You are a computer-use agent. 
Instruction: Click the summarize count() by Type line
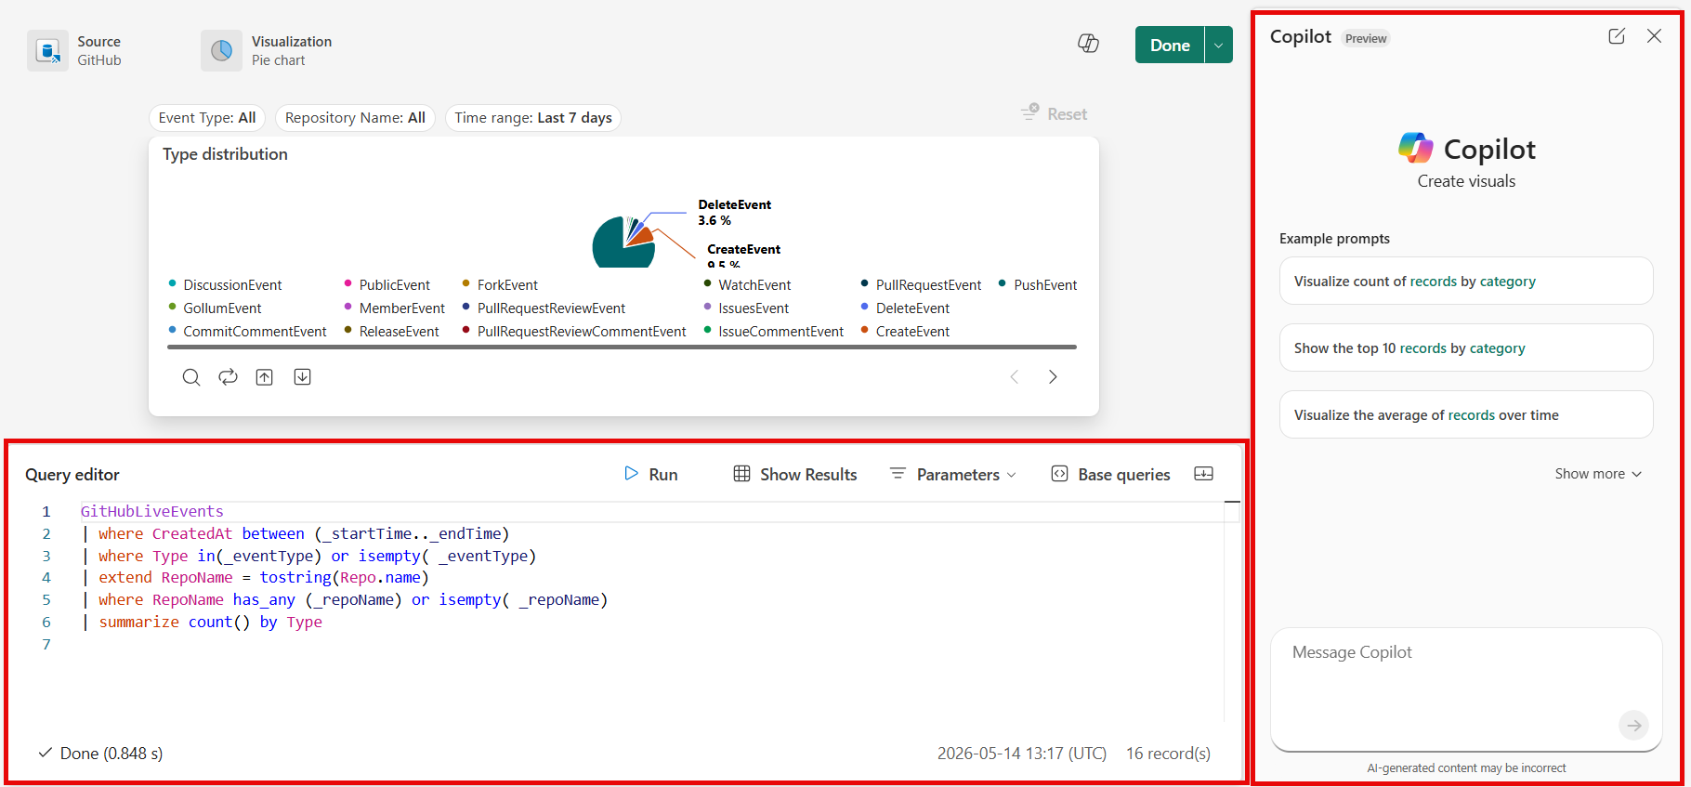203,623
